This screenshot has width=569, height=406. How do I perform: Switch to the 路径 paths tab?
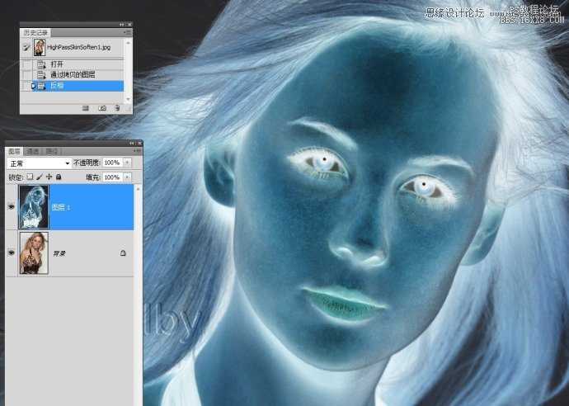51,152
